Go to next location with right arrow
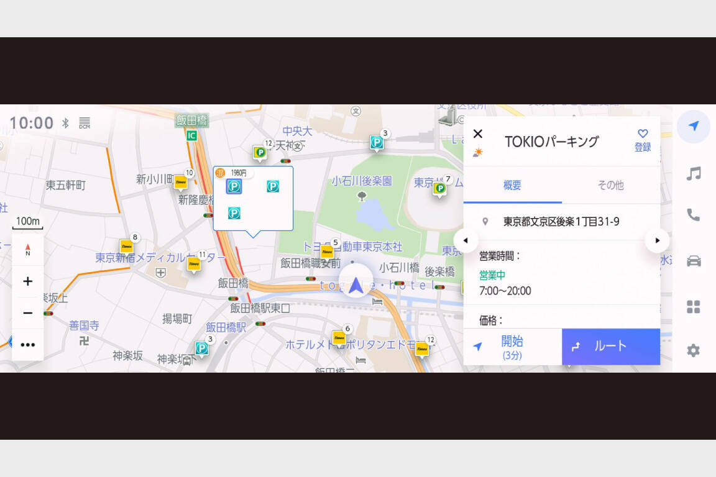716x477 pixels. [657, 240]
